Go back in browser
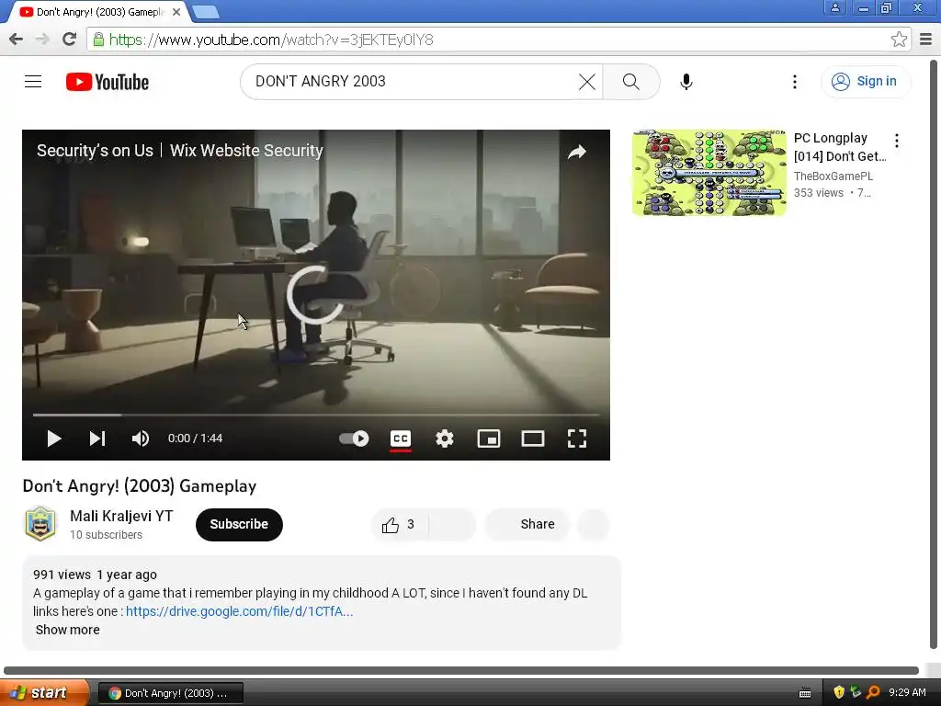 coord(17,40)
